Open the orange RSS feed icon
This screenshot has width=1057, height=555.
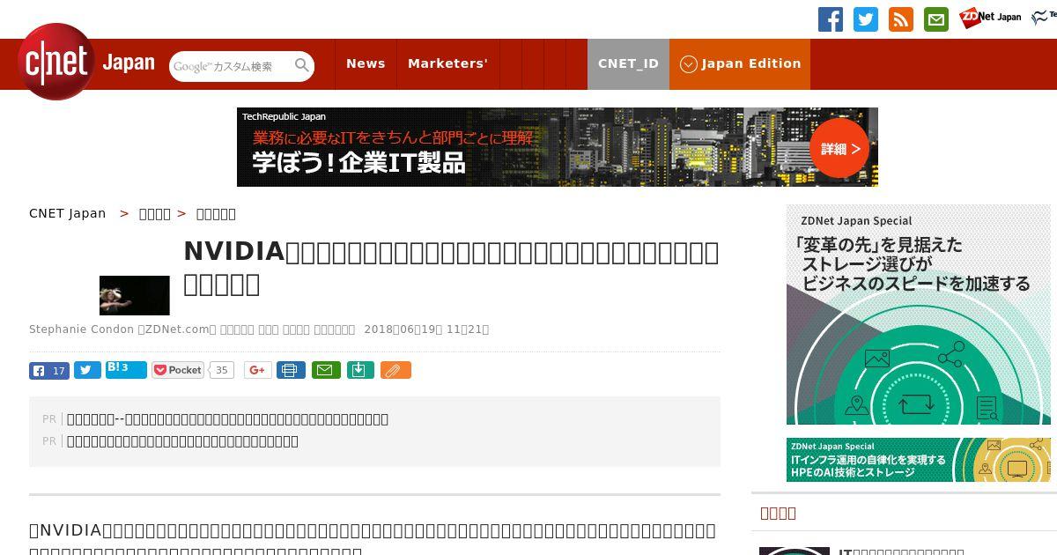tap(901, 19)
